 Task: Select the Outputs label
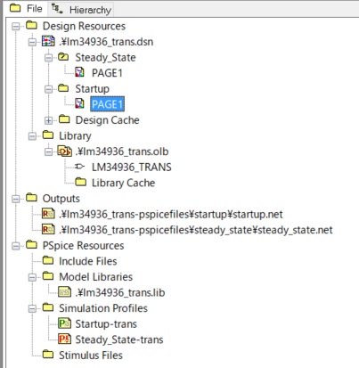tap(61, 199)
